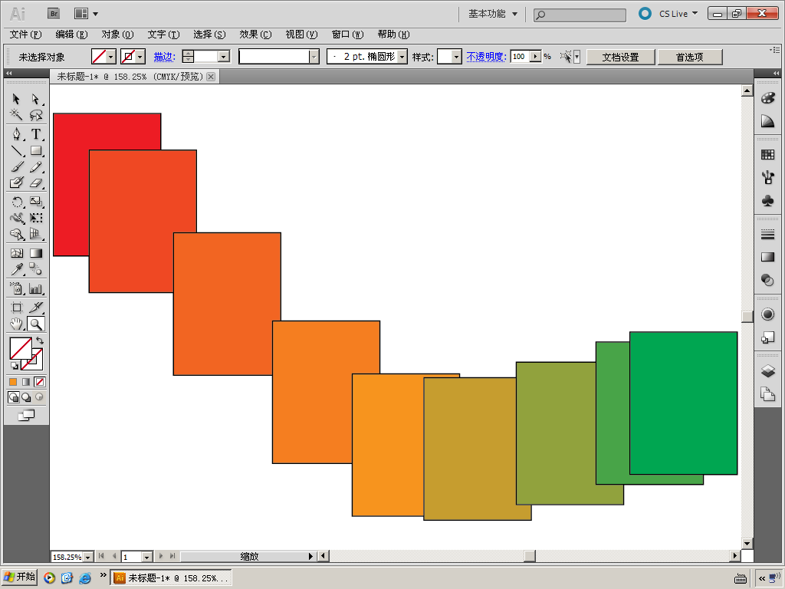Enable Draw Behind mode
This screenshot has height=589, width=785.
tap(26, 397)
